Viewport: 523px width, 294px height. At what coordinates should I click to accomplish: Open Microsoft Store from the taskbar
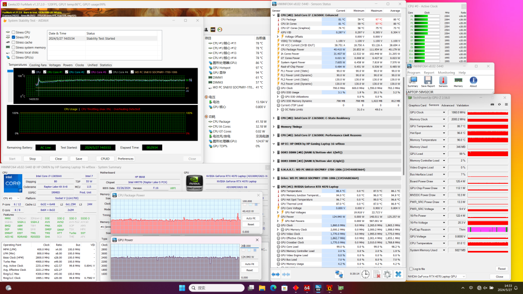[284, 288]
